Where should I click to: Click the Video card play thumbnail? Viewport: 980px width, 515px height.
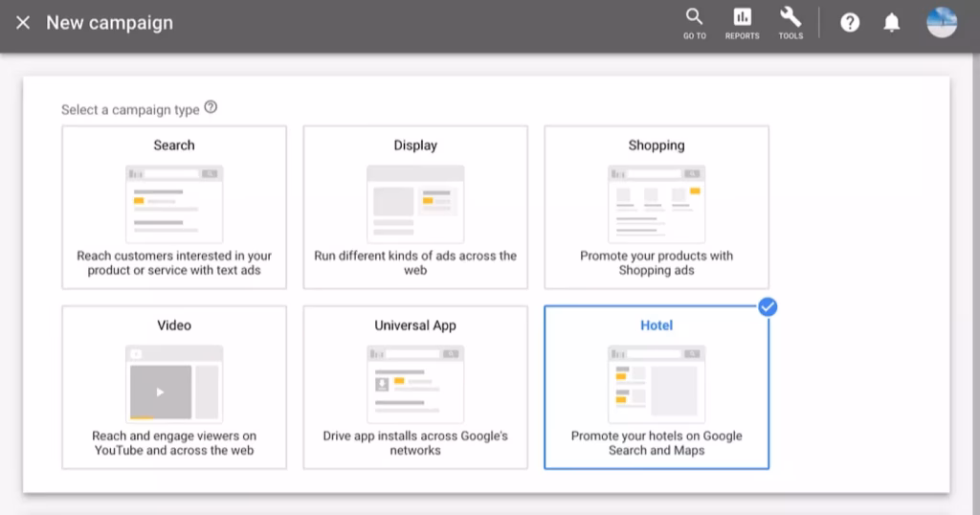pos(161,392)
